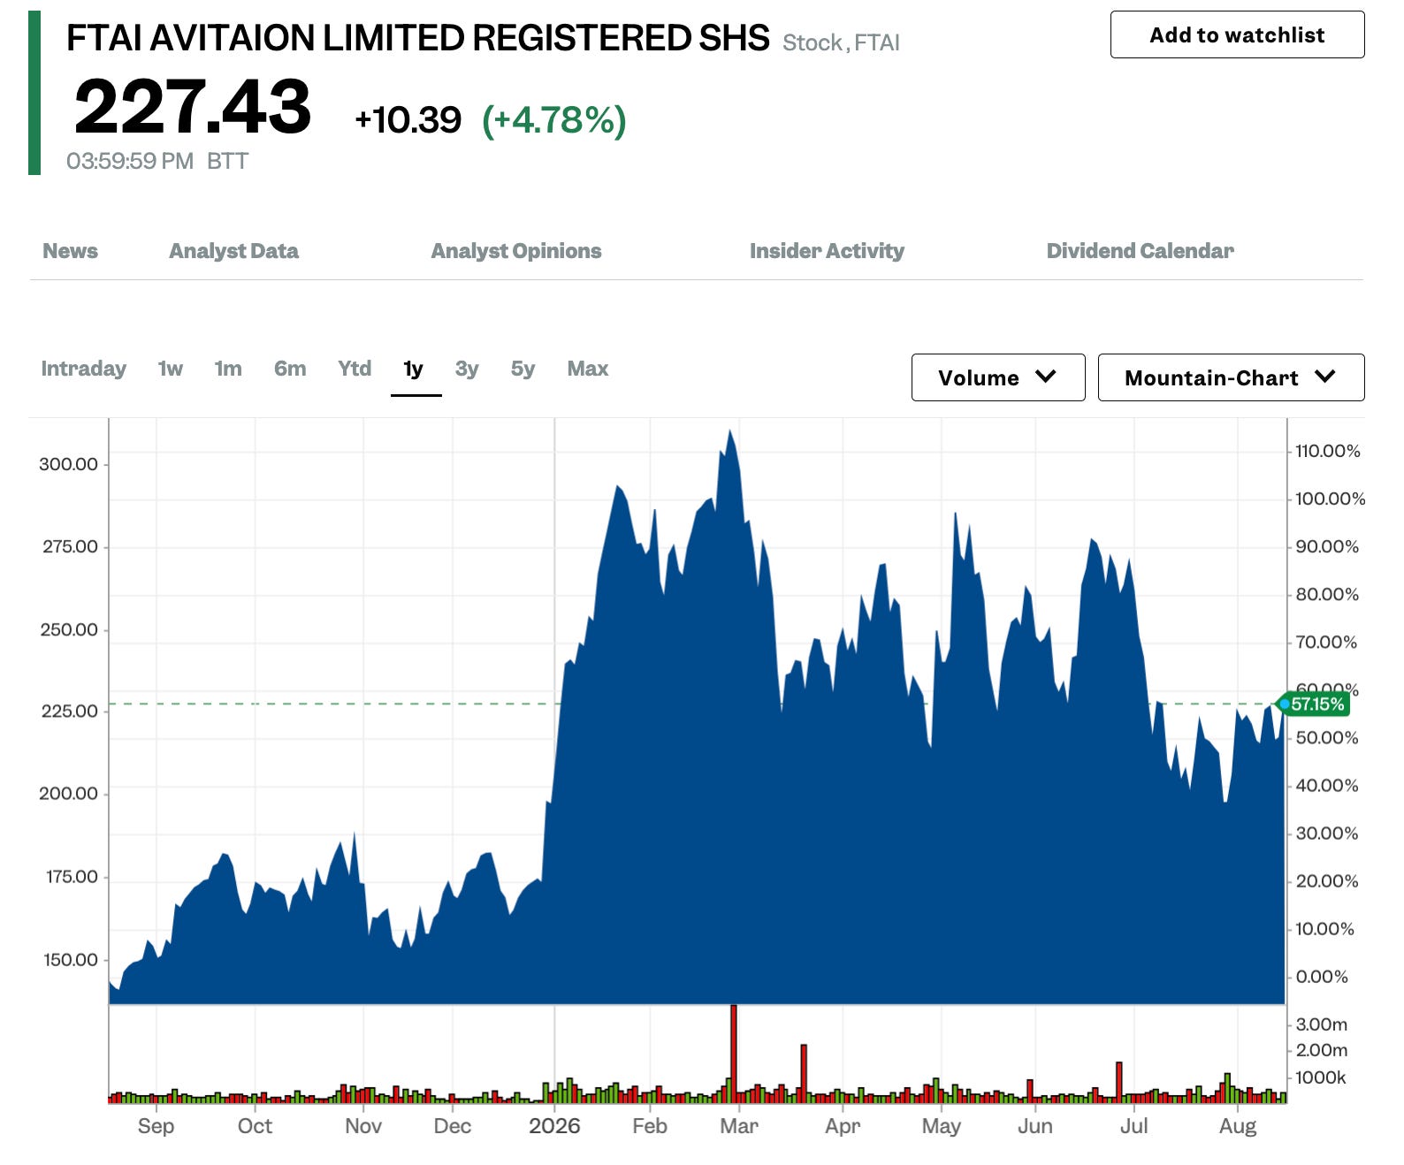Open the Mountain-Chart type dropdown

pos(1231,377)
